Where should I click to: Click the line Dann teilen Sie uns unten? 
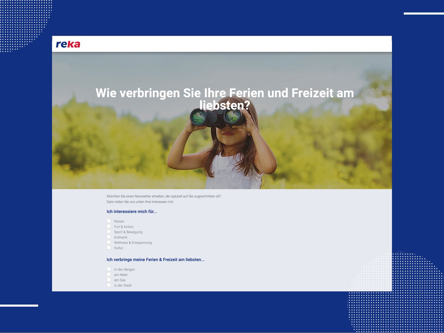[x=140, y=202]
